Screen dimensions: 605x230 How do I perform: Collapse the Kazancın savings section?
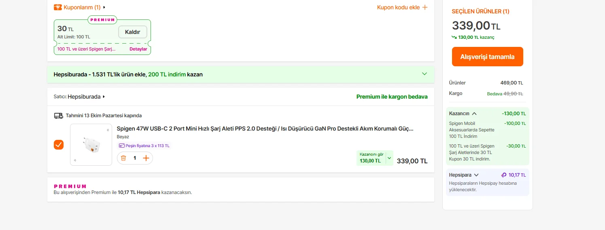[474, 114]
